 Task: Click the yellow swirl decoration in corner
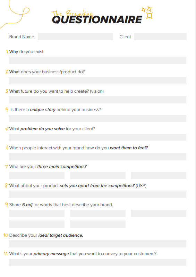tap(15, 14)
